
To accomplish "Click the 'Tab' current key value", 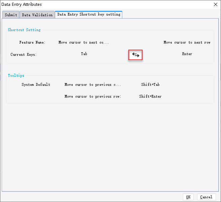I will pos(84,54).
